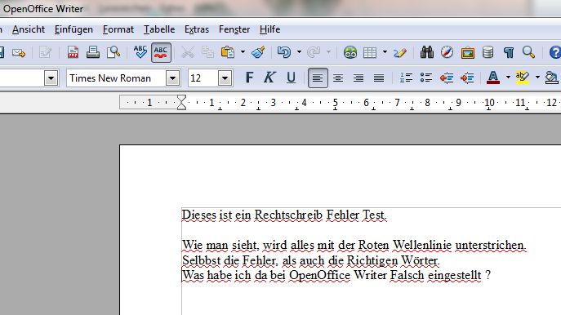Image resolution: width=561 pixels, height=315 pixels.
Task: Open the Ansicht menu
Action: [29, 29]
